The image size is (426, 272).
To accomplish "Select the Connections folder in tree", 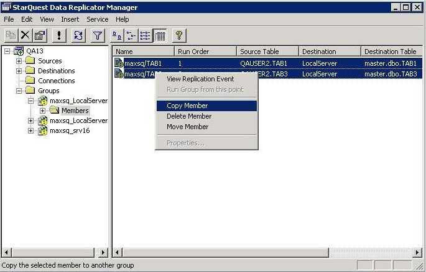I will click(56, 81).
